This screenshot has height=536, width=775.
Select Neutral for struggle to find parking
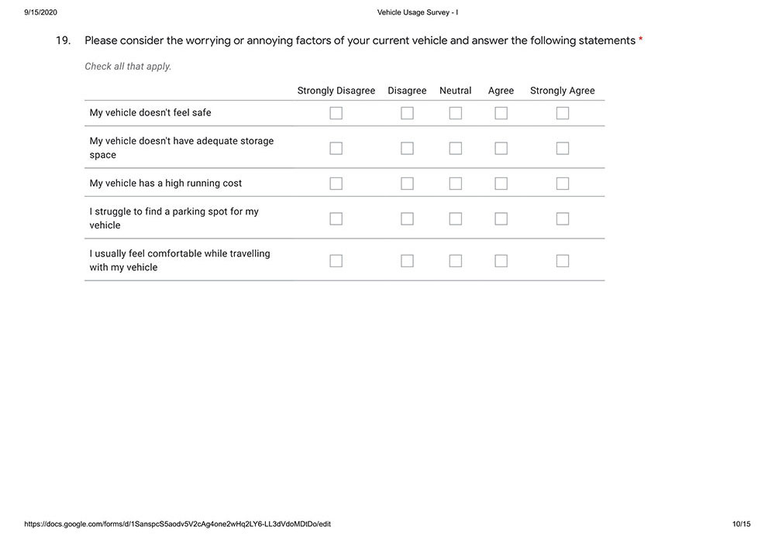455,218
